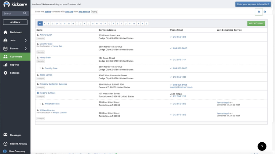Screen dimensions: 275x154
Task: Click the Service Address column header
Action: [x=107, y=30]
